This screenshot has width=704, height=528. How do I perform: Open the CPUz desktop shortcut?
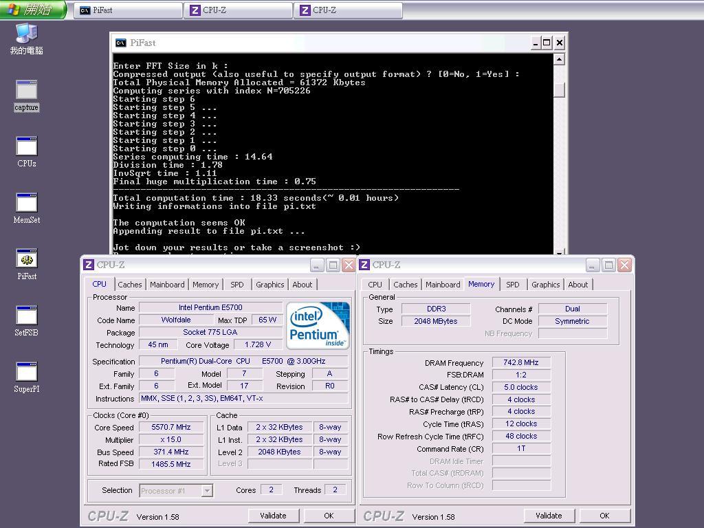[27, 152]
